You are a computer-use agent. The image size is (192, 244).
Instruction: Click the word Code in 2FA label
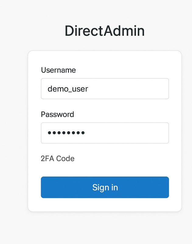[66, 159]
